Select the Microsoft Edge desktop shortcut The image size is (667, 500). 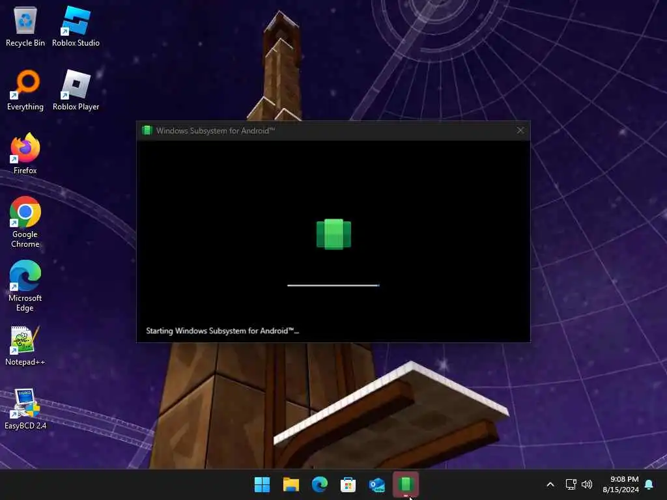25,286
